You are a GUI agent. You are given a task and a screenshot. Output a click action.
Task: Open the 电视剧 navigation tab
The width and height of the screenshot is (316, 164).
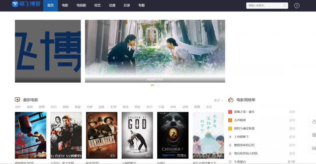coord(81,6)
